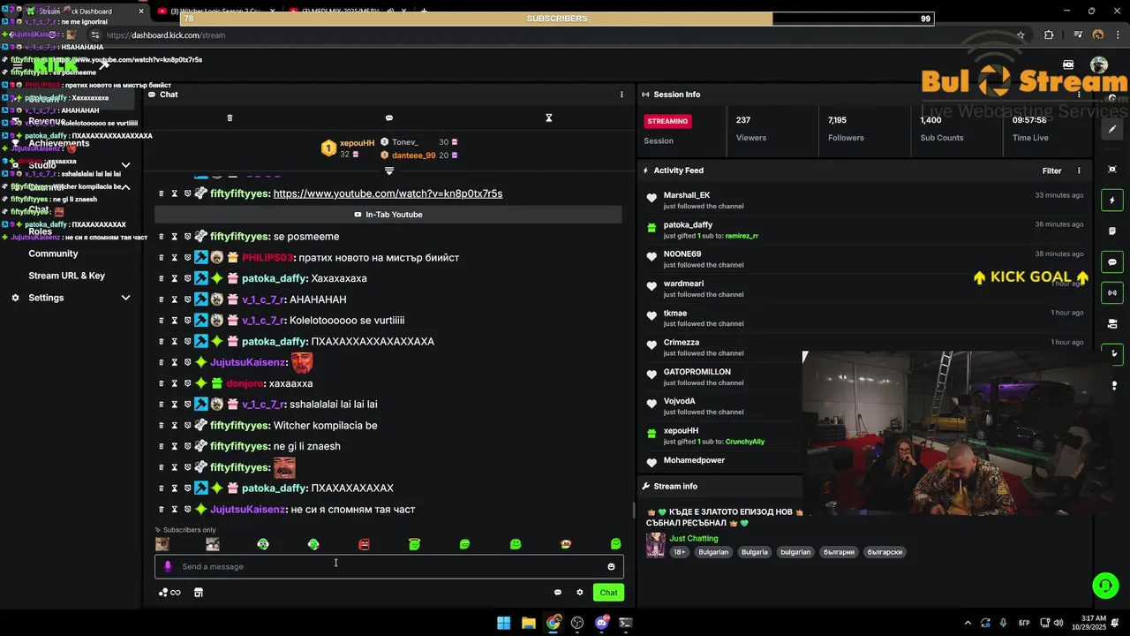The width and height of the screenshot is (1130, 636).
Task: Open the deleted messages trash tab in Chat
Action: pyautogui.click(x=230, y=117)
